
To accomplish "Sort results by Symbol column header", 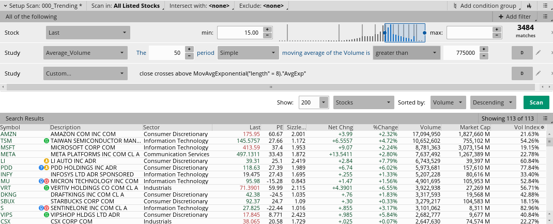I will (25, 127).
